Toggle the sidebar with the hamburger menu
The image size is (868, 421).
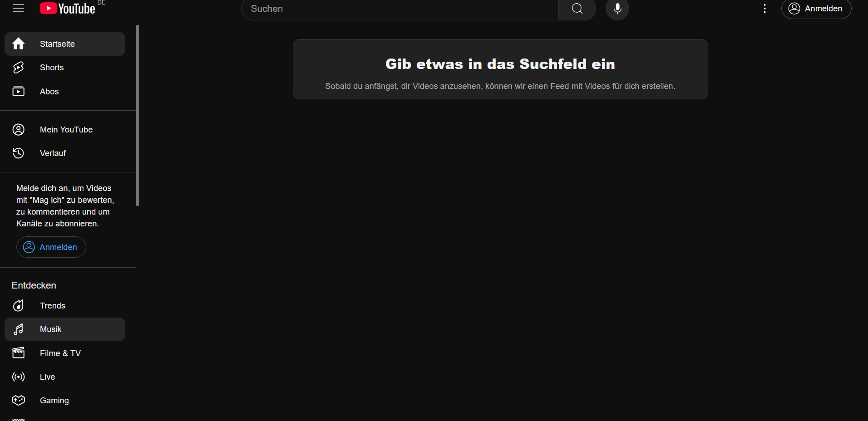[18, 8]
